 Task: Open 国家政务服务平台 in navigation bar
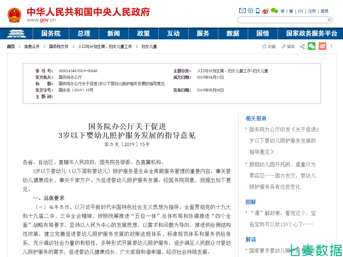click(311, 33)
